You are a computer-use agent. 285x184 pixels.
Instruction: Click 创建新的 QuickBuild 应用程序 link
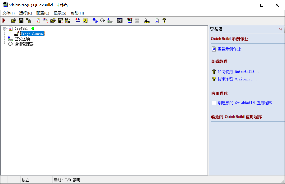247,103
